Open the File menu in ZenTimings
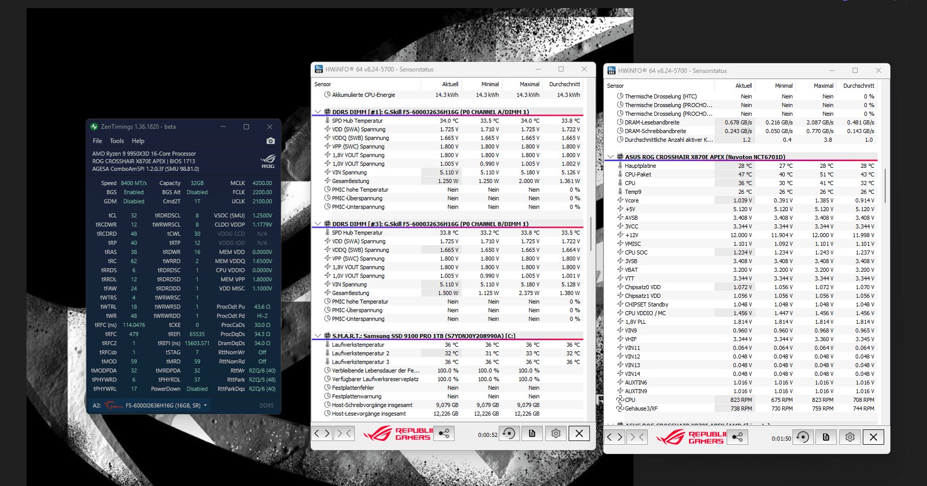 coord(97,141)
